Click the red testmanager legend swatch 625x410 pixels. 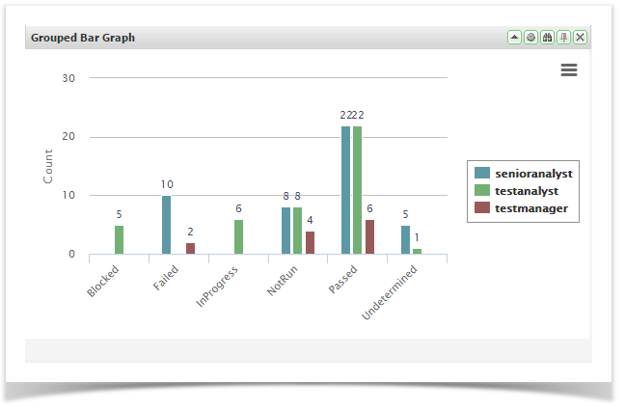pyautogui.click(x=481, y=207)
